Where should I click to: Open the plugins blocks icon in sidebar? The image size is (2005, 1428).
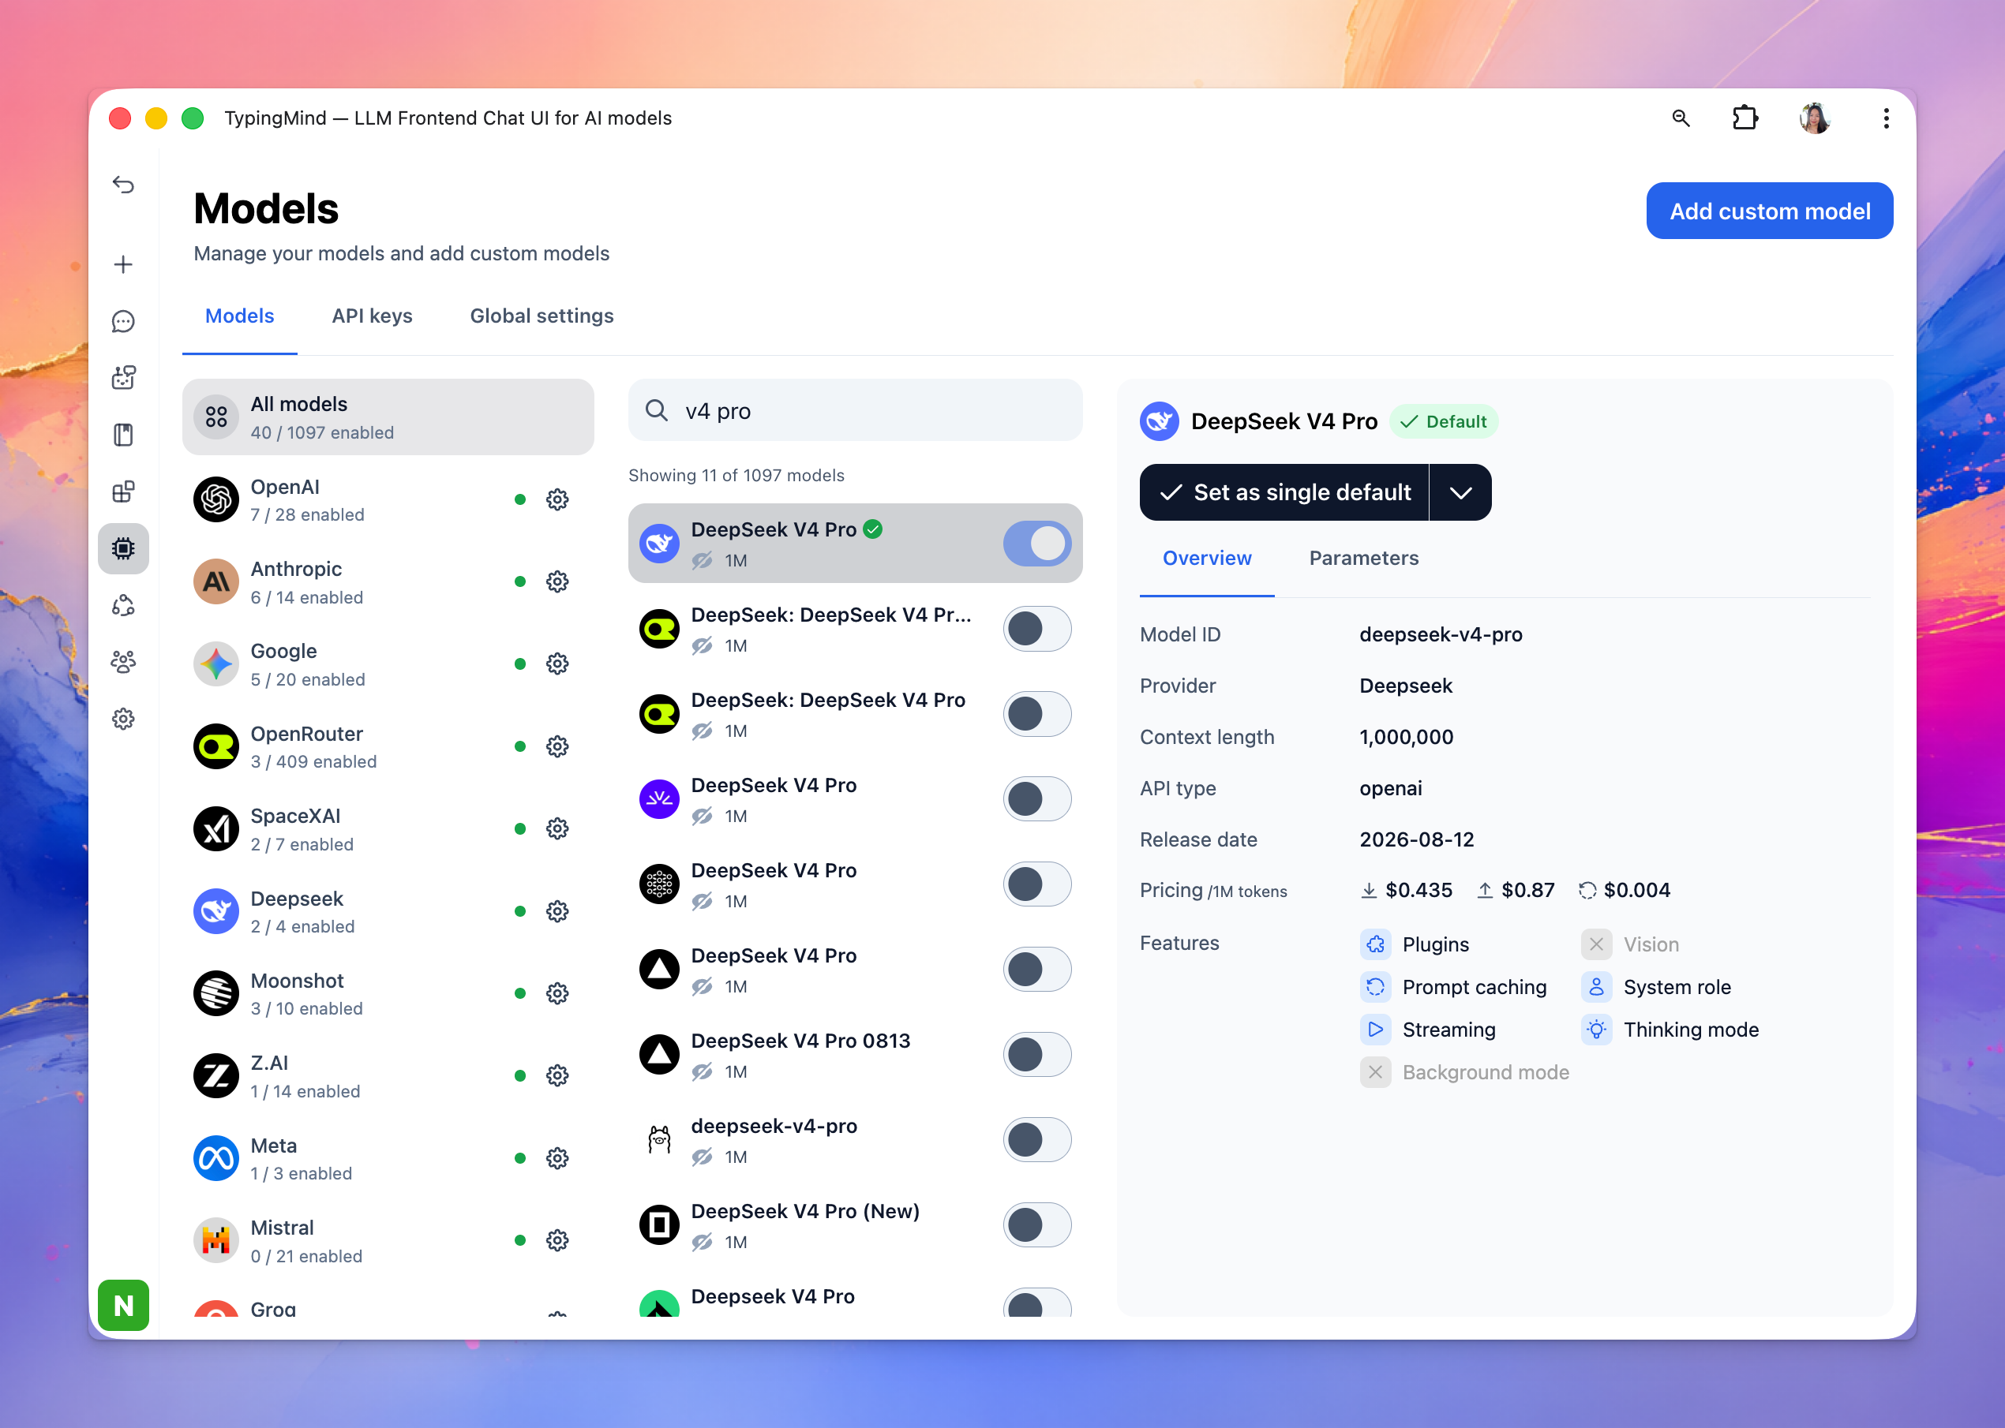[x=123, y=492]
